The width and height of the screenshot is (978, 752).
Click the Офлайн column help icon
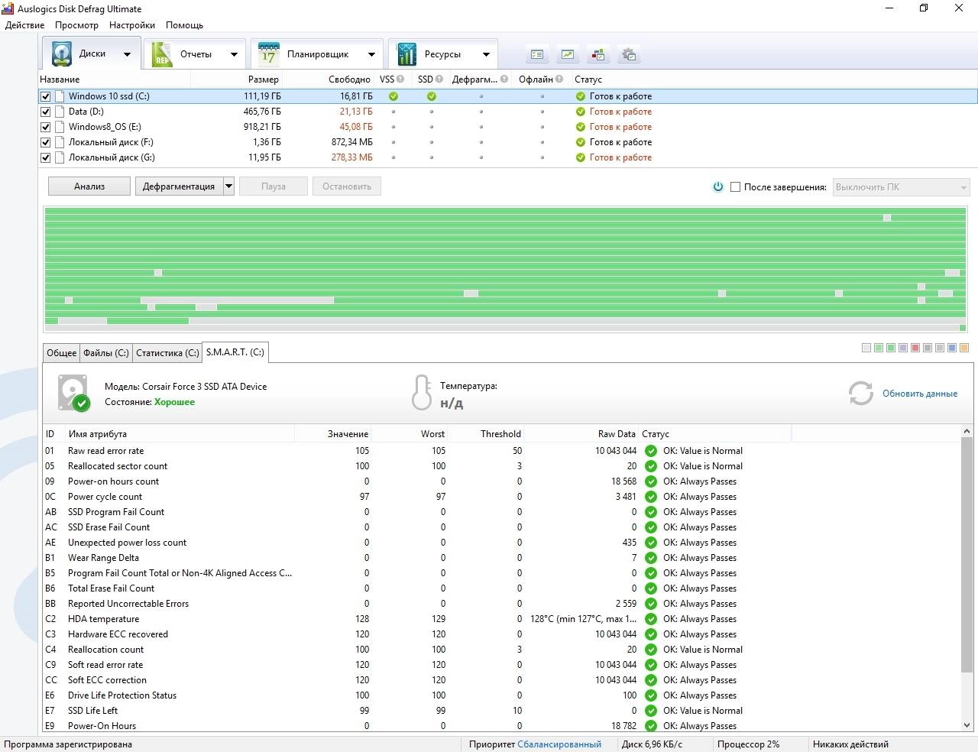[559, 79]
